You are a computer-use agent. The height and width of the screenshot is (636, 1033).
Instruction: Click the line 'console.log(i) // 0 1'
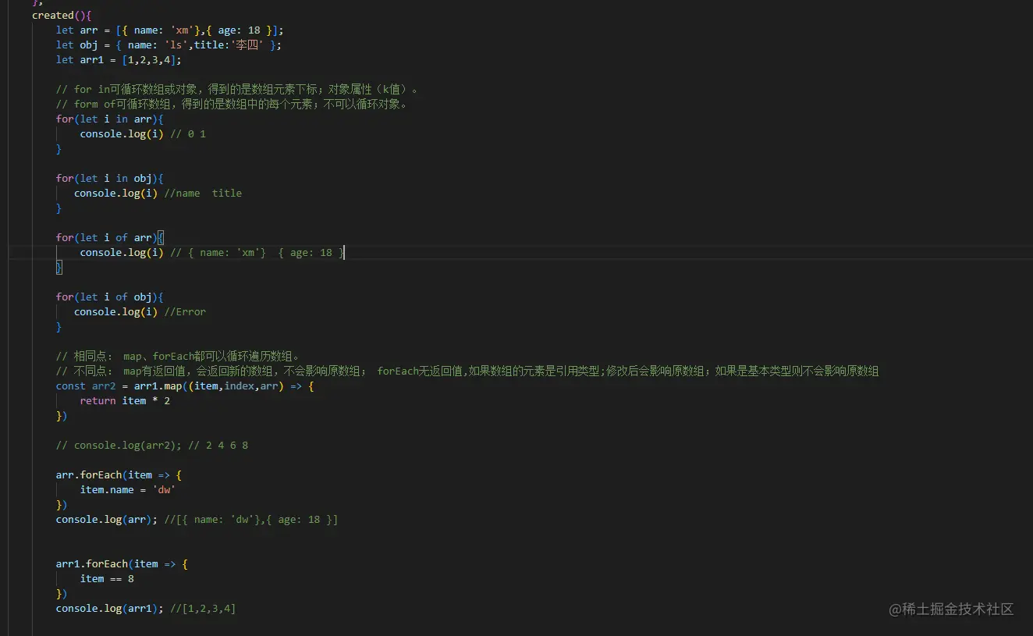[143, 133]
